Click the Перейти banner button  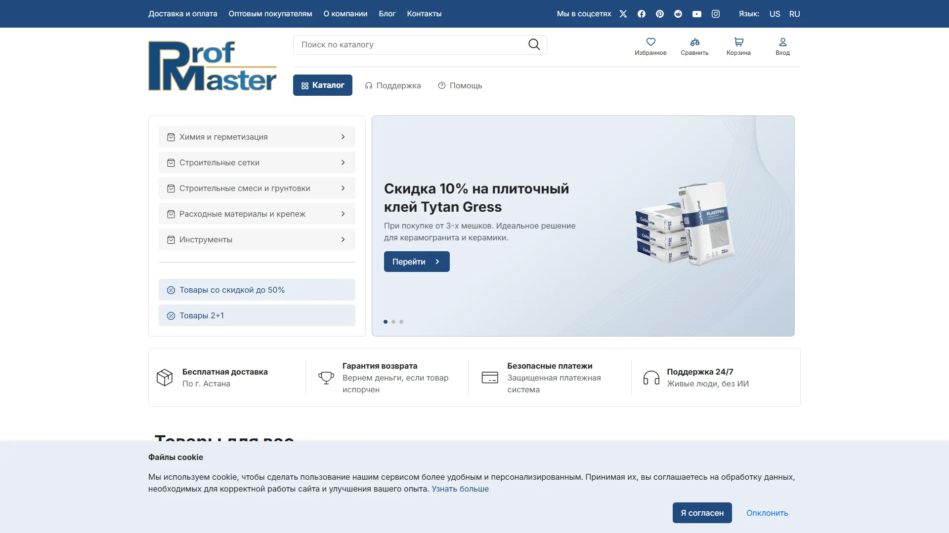pos(417,262)
